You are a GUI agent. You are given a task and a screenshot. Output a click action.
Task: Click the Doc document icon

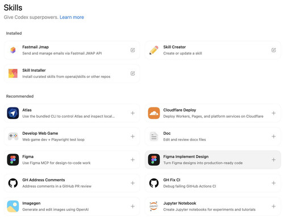pos(154,136)
